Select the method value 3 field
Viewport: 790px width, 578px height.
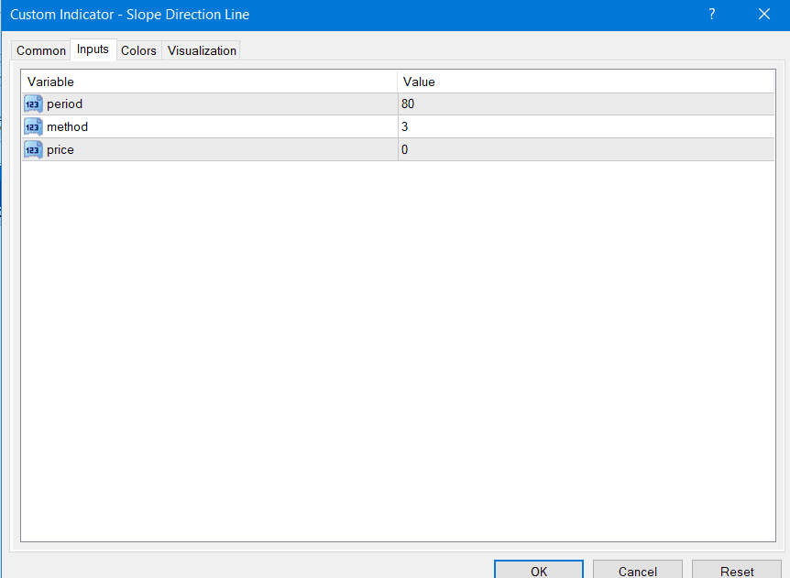point(586,127)
